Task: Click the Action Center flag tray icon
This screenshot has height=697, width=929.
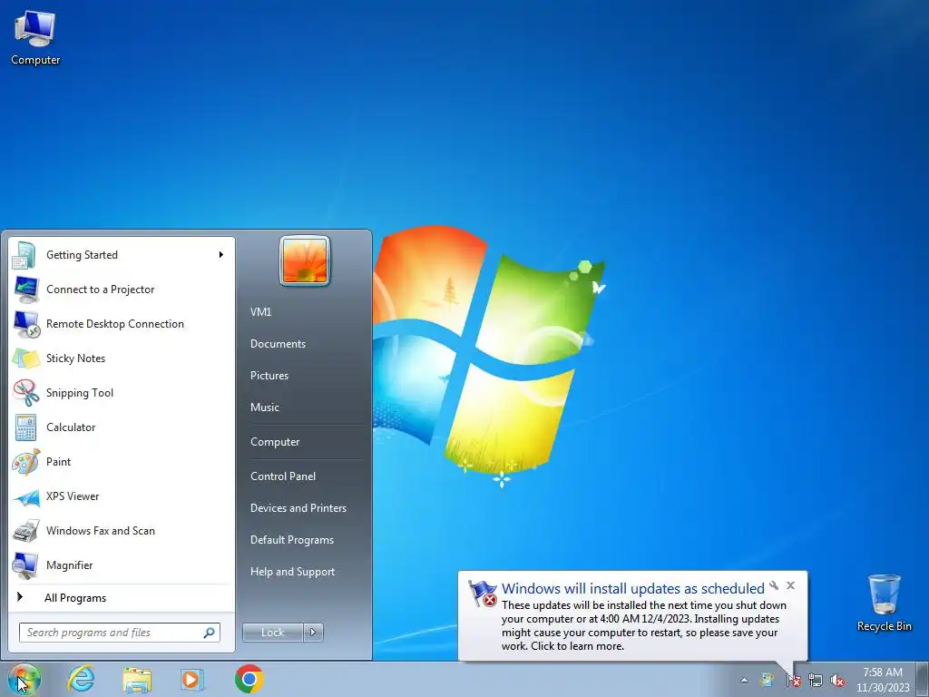Action: point(793,681)
